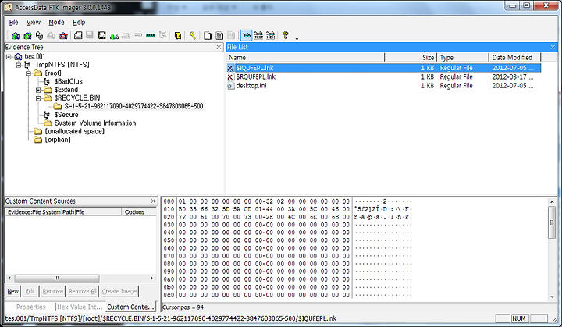562x327 pixels.
Task: Click the Remove button
Action: (53, 291)
